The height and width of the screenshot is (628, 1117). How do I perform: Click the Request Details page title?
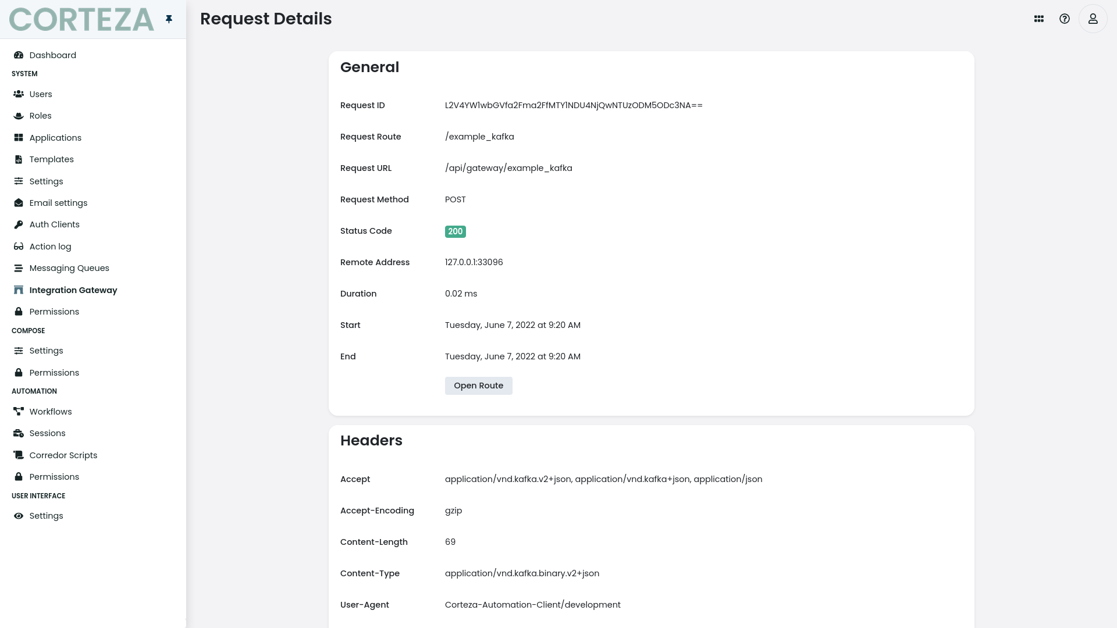coord(266,19)
